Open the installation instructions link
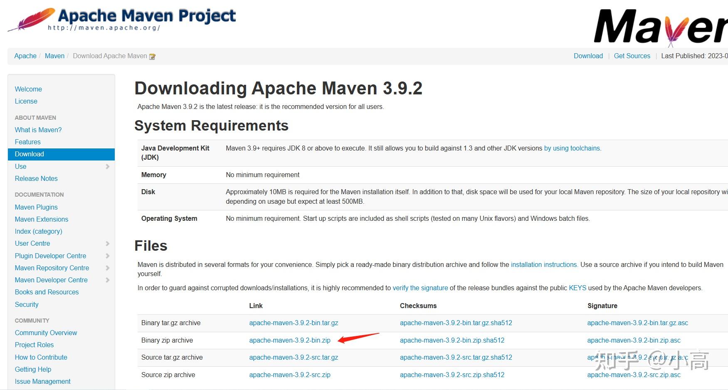Screen dimensions: 728x390 [544, 264]
